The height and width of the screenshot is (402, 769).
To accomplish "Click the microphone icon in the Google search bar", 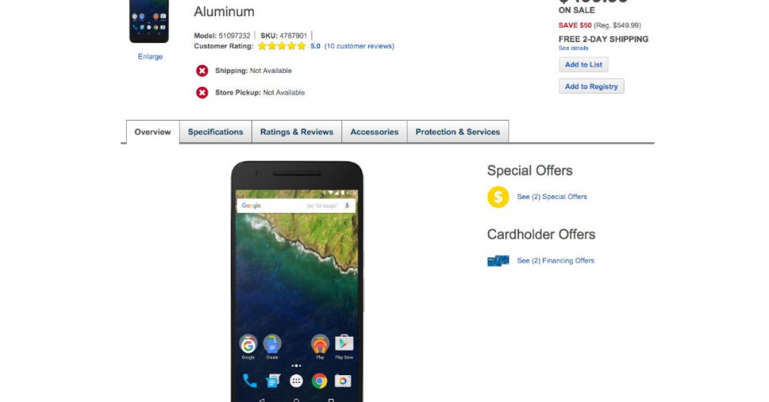I will (347, 205).
